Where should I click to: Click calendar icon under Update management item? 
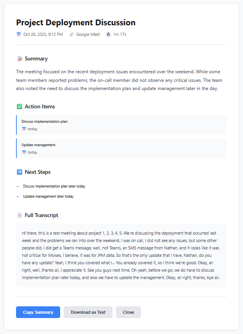point(24,152)
